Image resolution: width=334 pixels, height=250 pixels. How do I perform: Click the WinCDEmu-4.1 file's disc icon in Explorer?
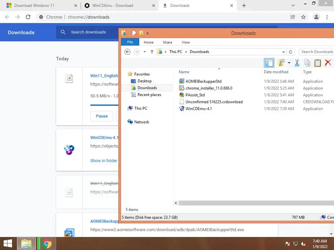(181, 109)
